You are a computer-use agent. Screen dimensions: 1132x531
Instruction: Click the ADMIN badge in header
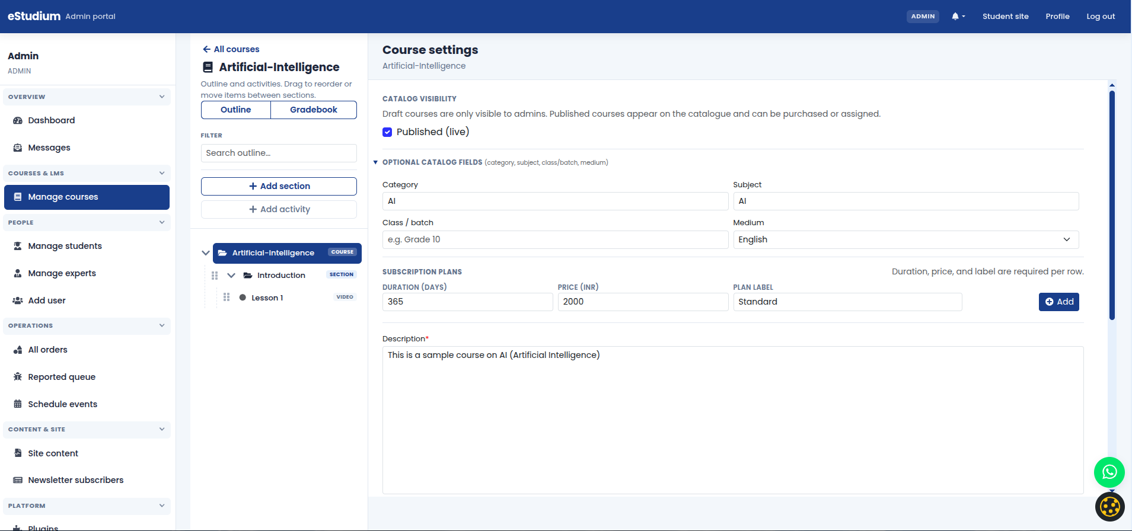coord(923,17)
